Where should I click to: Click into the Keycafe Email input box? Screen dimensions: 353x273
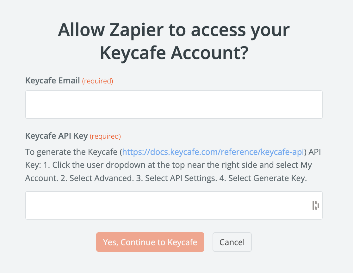174,105
